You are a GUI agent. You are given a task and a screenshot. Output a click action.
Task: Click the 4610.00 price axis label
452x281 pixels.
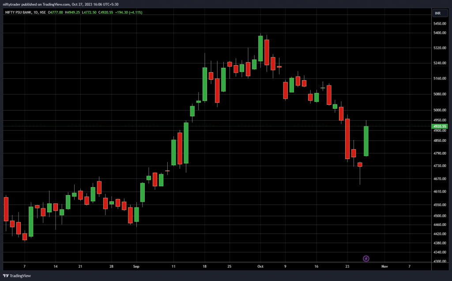(x=440, y=192)
